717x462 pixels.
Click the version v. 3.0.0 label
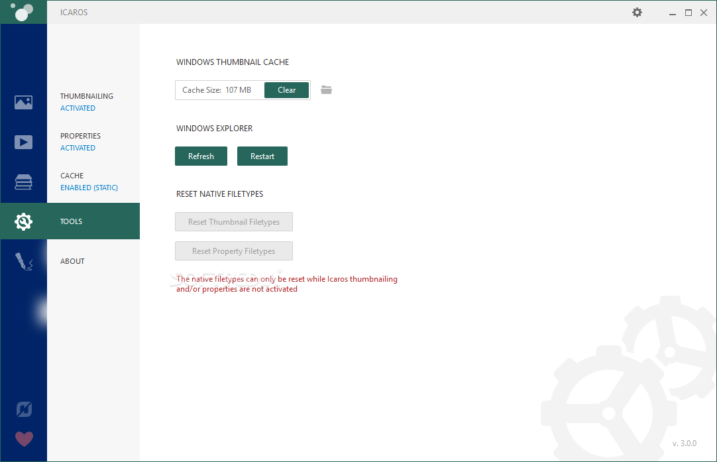tap(684, 443)
